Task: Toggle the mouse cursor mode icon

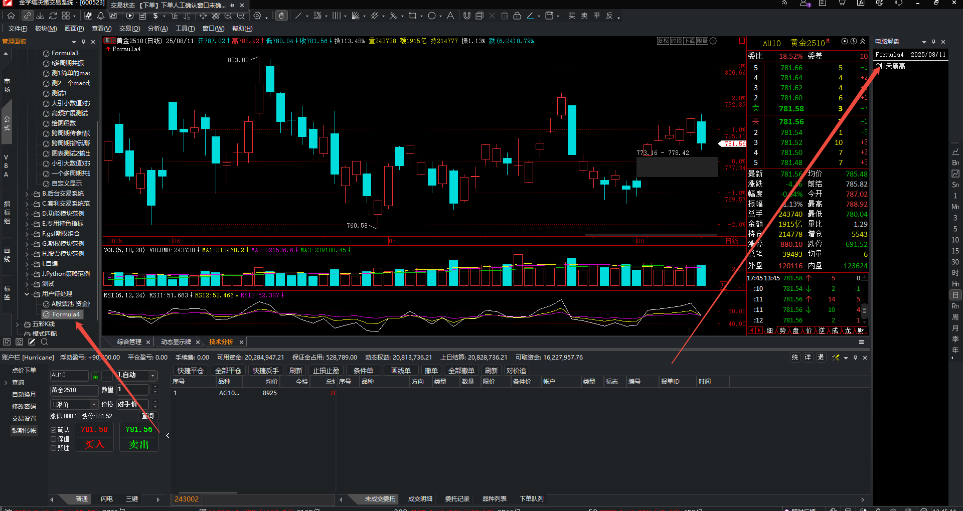Action: coord(281,16)
